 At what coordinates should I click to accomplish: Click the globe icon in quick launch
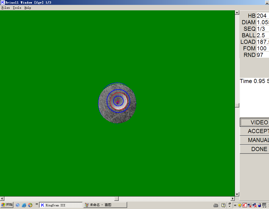[x=17, y=205]
